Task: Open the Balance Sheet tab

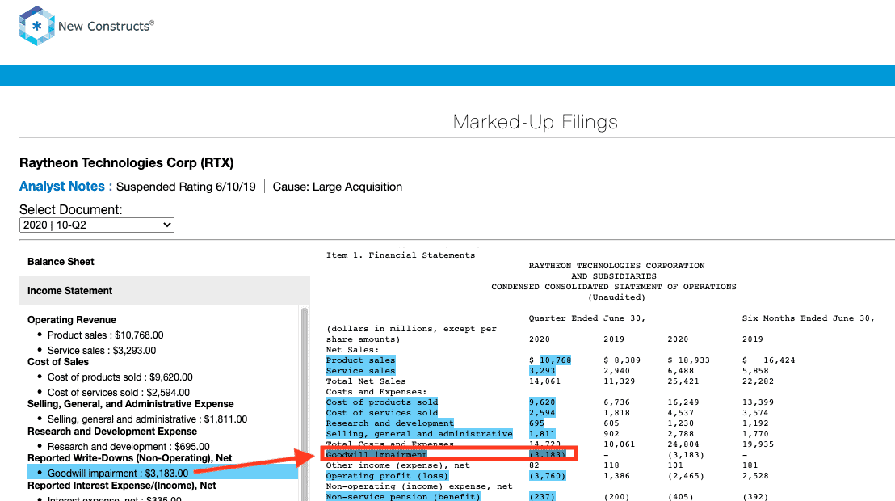Action: 165,262
